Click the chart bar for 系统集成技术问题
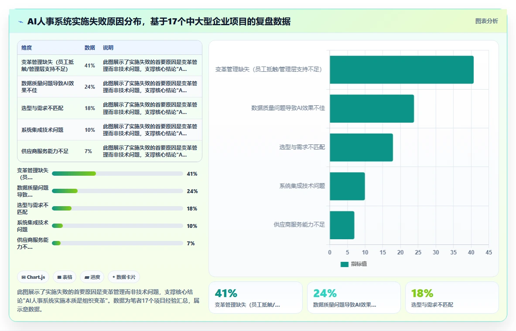This screenshot has height=331, width=516. click(x=347, y=186)
